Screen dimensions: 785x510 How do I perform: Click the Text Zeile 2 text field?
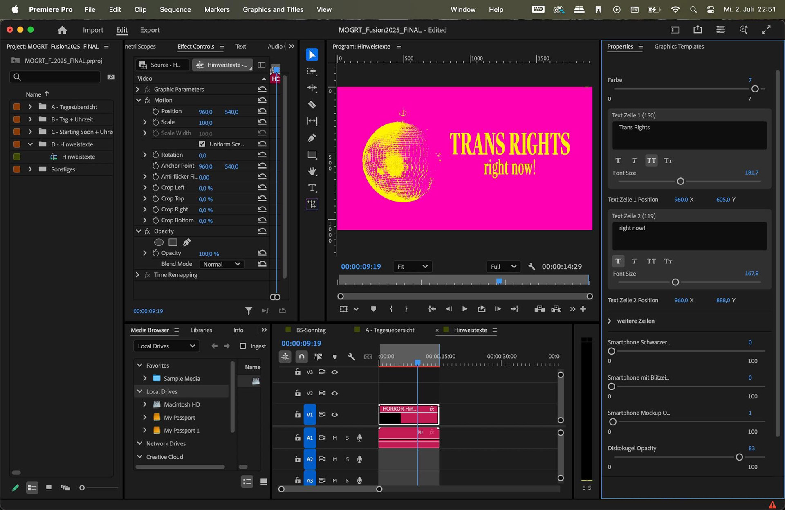coord(689,236)
